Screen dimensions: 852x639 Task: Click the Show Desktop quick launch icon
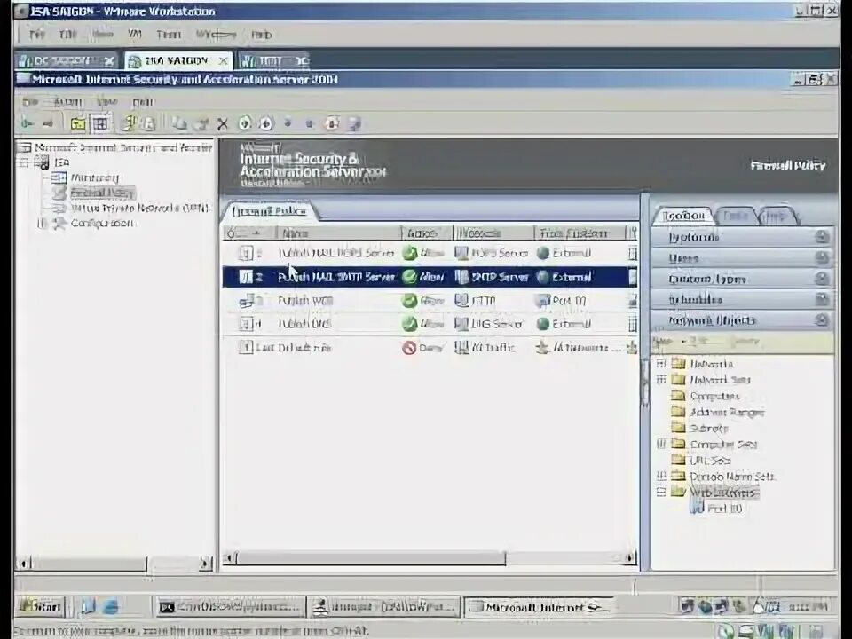pos(88,606)
